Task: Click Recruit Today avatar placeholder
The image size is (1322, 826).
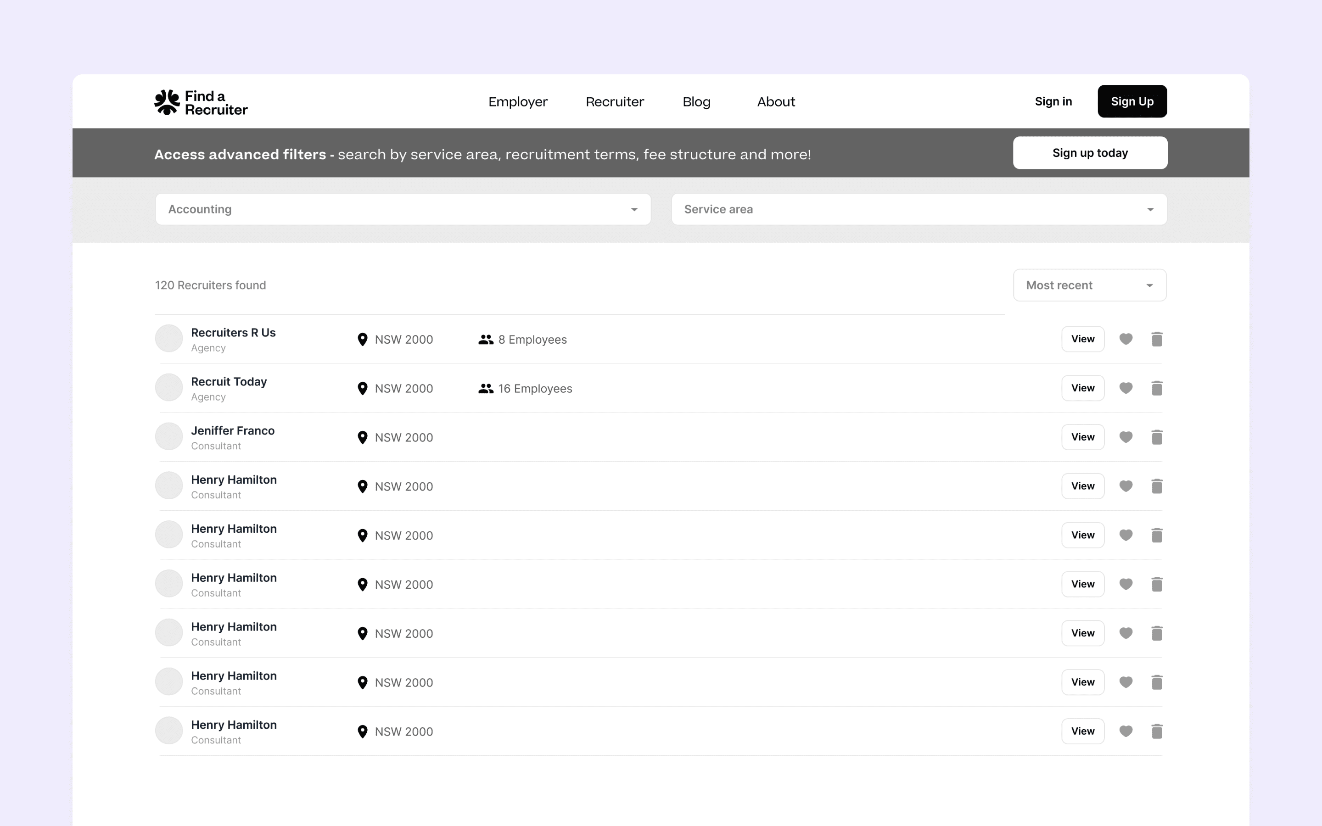Action: (169, 387)
